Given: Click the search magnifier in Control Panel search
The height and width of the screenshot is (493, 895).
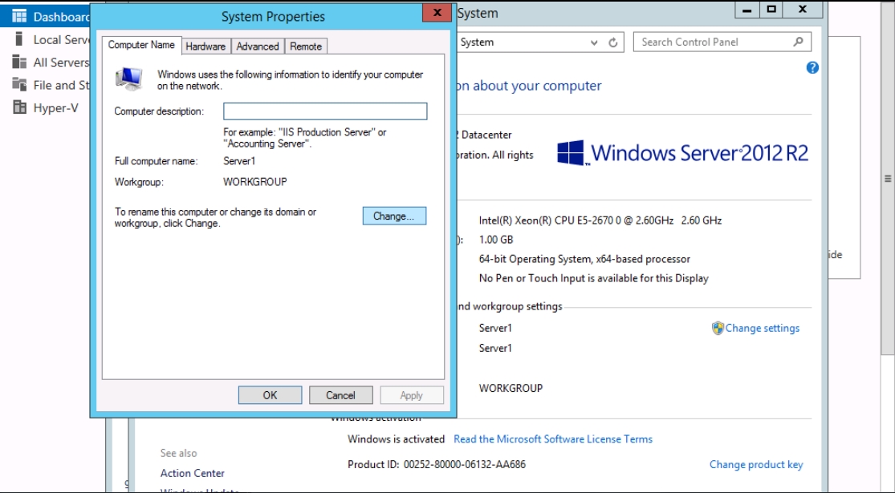Looking at the screenshot, I should 798,42.
